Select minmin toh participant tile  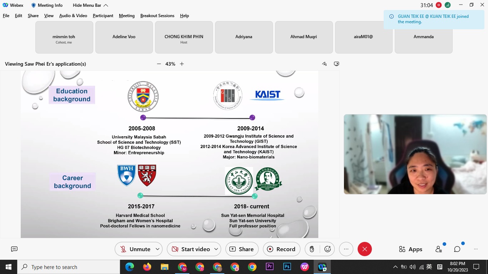pos(64,37)
